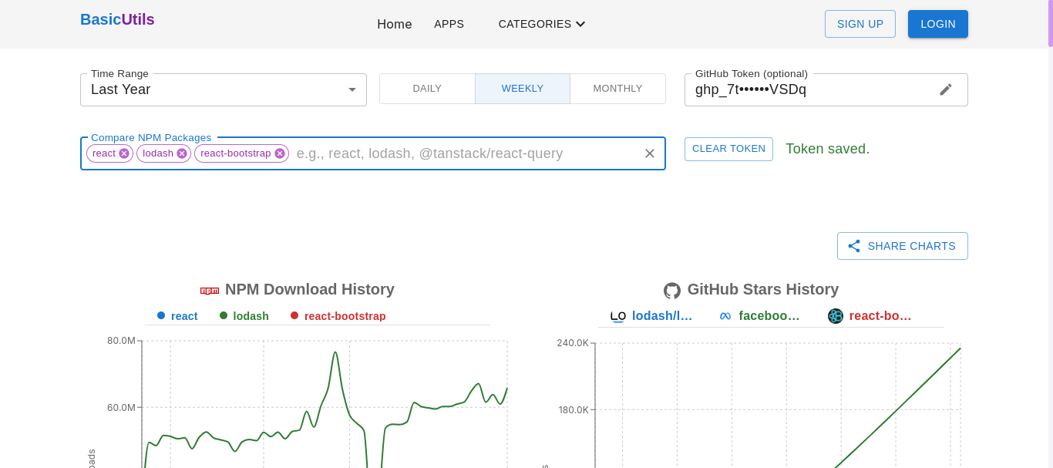Go to the Home page
The height and width of the screenshot is (468, 1053).
395,24
